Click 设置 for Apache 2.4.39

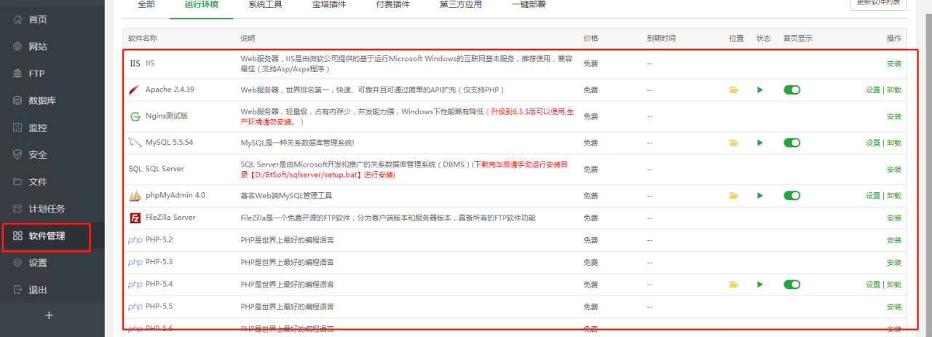[873, 90]
